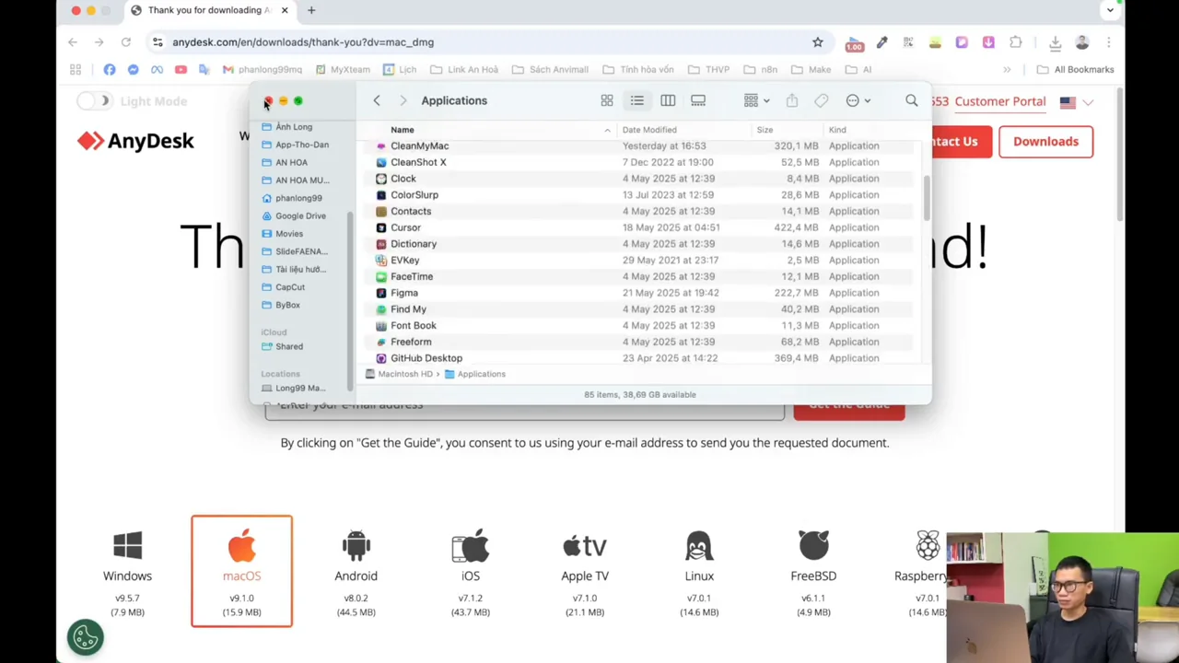The image size is (1179, 663).
Task: Switch Finder to icon grid view
Action: click(x=607, y=100)
